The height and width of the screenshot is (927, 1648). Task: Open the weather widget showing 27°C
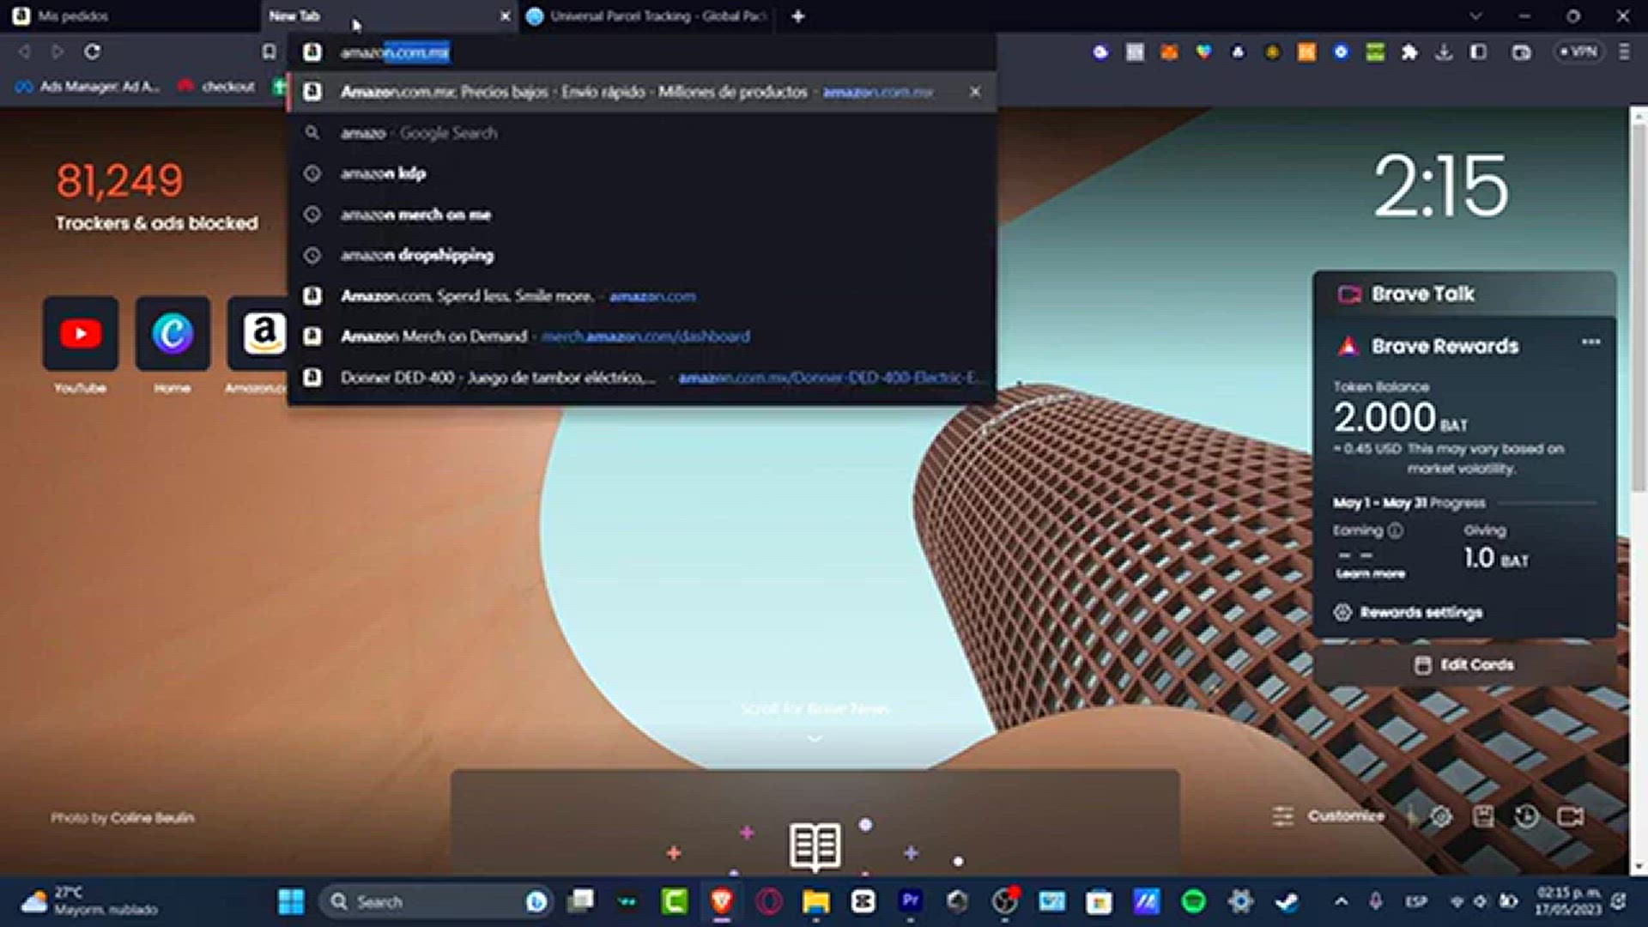pyautogui.click(x=90, y=901)
